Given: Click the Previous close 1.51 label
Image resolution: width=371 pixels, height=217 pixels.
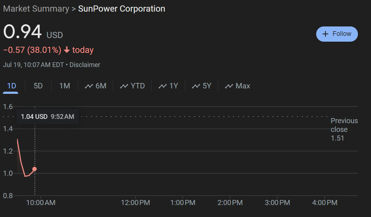Looking at the screenshot, I should tap(344, 129).
